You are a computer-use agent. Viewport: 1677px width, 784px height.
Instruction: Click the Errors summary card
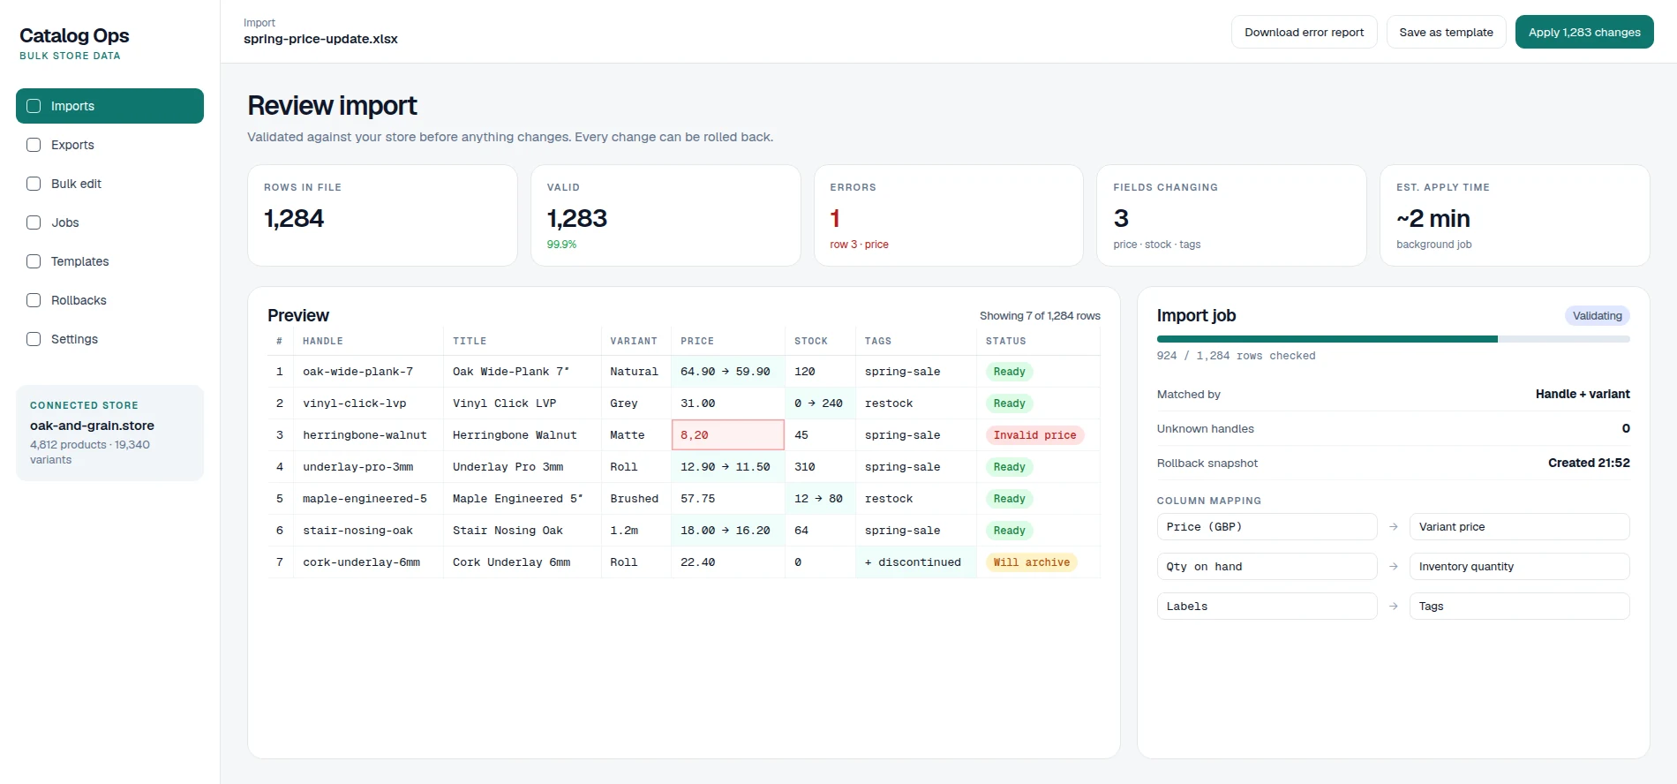pyautogui.click(x=948, y=215)
